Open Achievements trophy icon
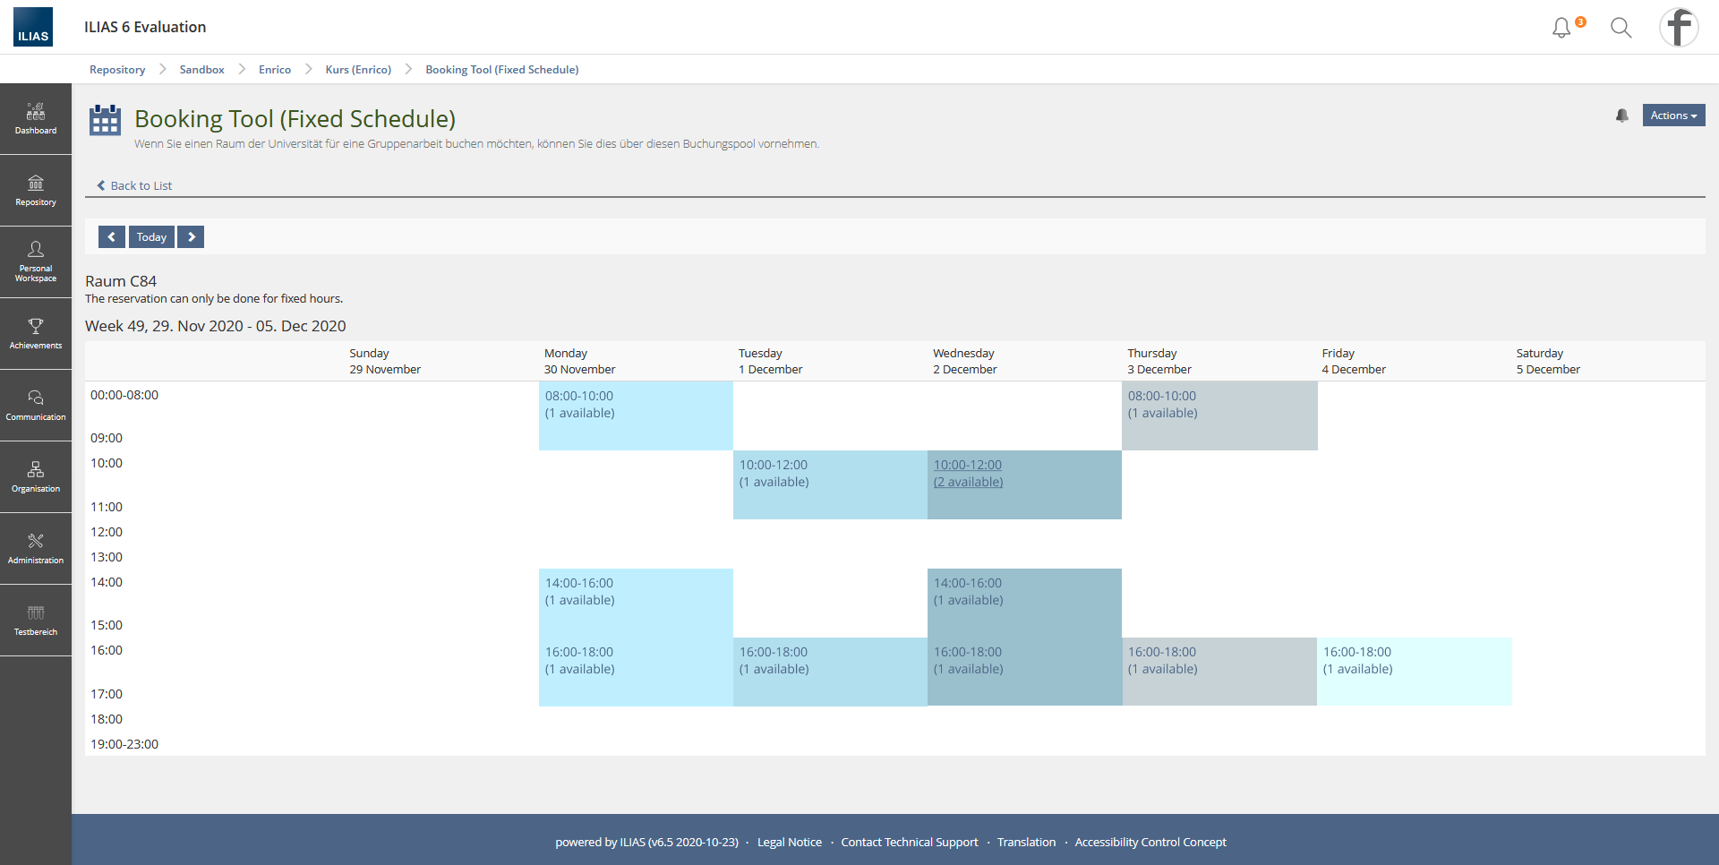Screen dimensions: 1719x865 point(36,333)
